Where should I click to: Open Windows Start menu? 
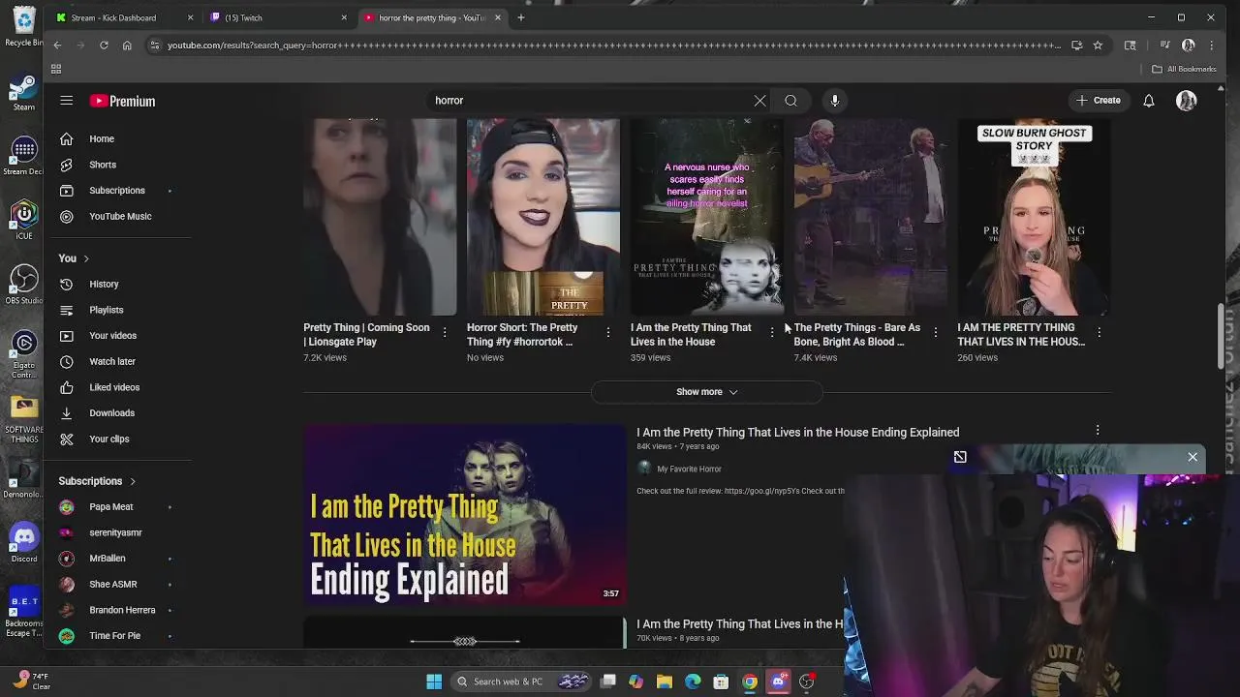tap(434, 682)
